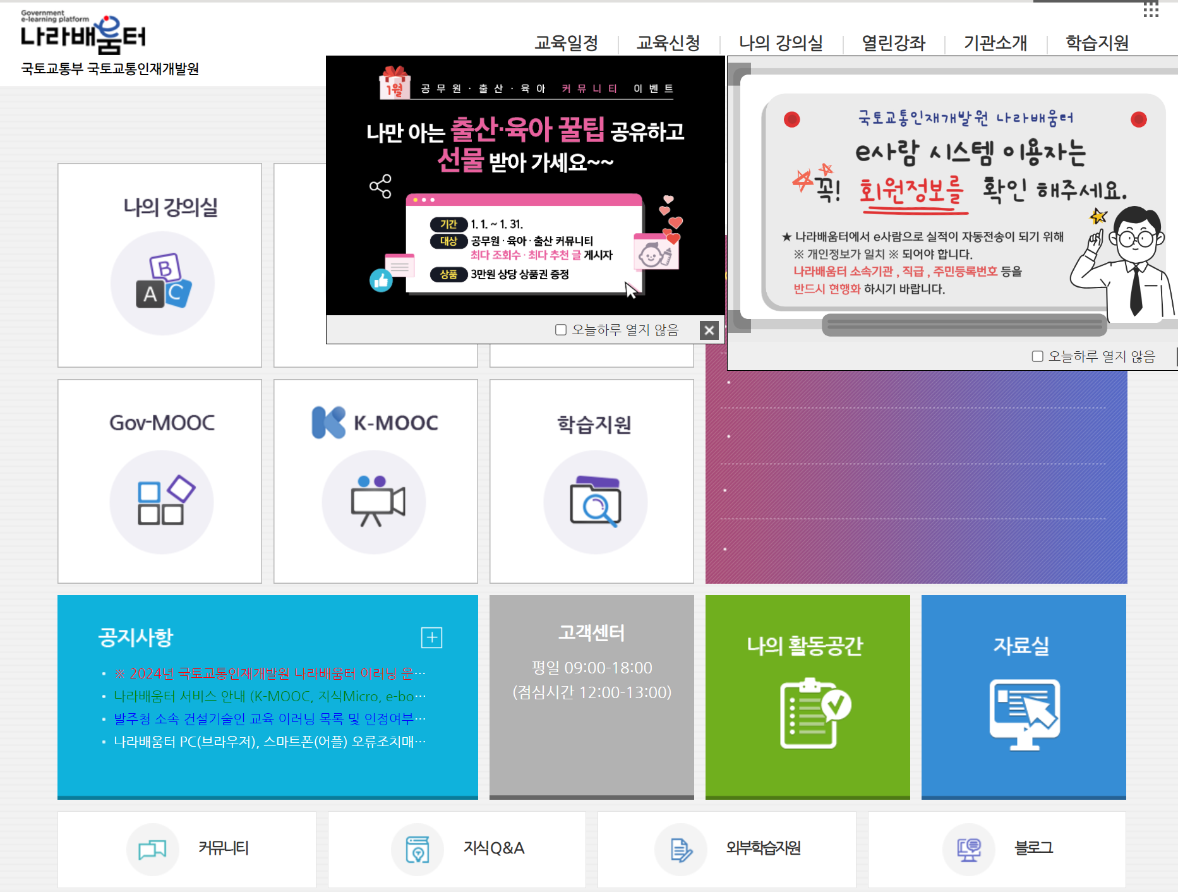This screenshot has width=1178, height=892.
Task: Click the 블로그 text link
Action: click(x=1033, y=848)
